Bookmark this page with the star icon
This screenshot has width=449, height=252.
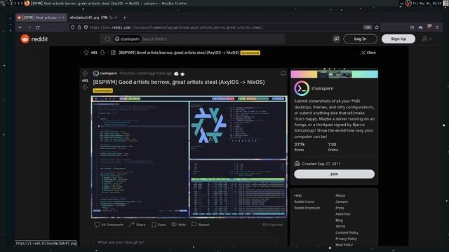point(377,27)
